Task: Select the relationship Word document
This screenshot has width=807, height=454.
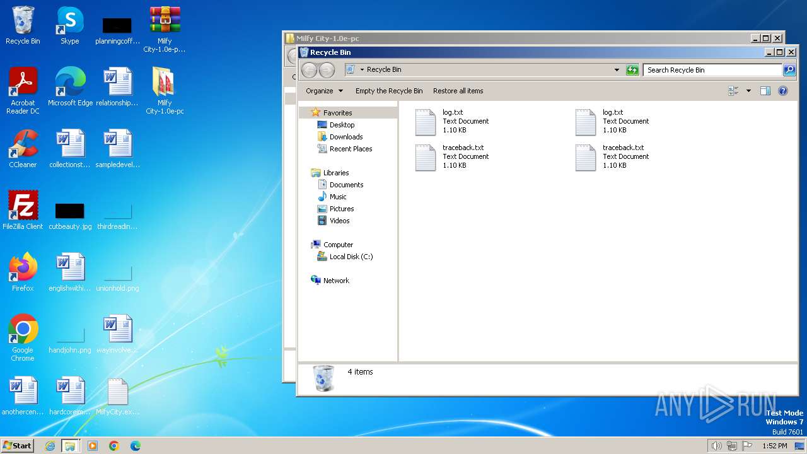Action: (117, 87)
